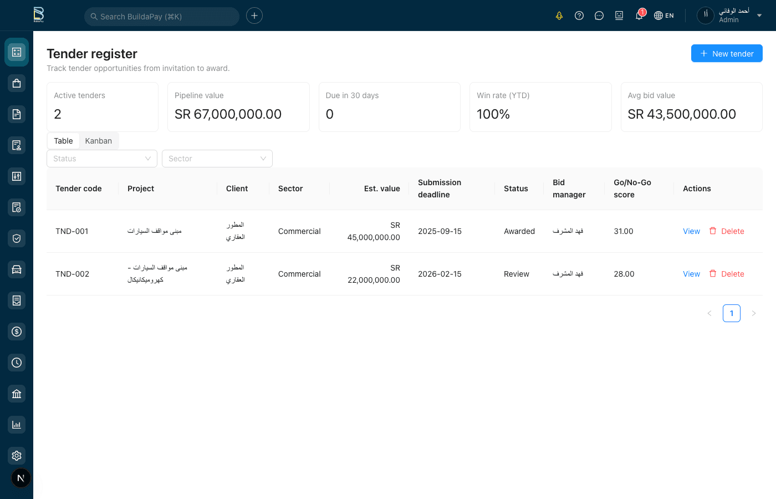The width and height of the screenshot is (776, 499).
Task: Focus the Search BuildaPay field
Action: click(162, 17)
